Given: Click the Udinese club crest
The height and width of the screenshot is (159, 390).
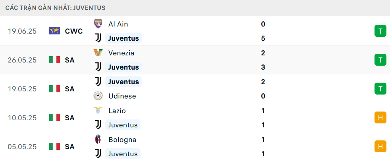Looking at the screenshot, I should pos(98,96).
